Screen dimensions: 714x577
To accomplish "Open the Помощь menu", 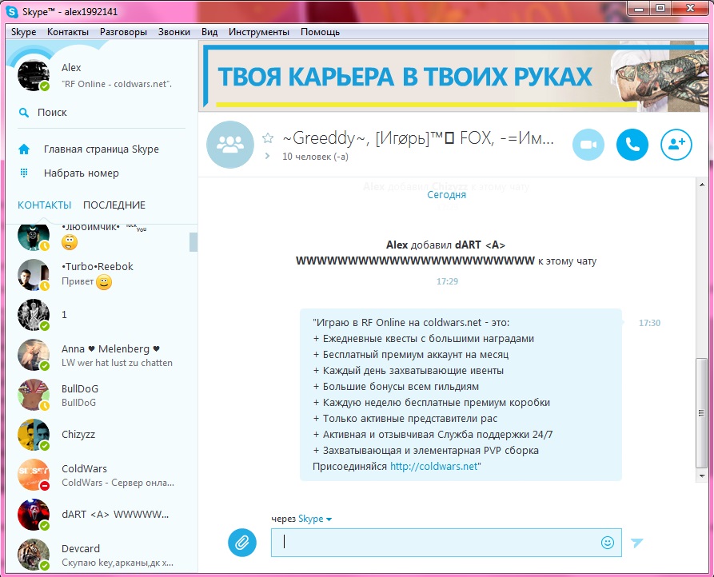I will [x=320, y=32].
